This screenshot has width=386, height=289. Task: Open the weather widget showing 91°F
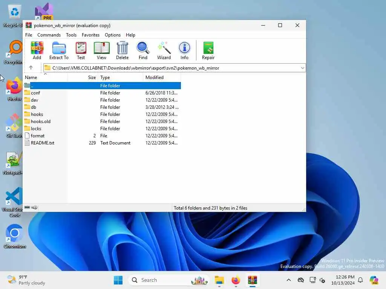point(26,280)
